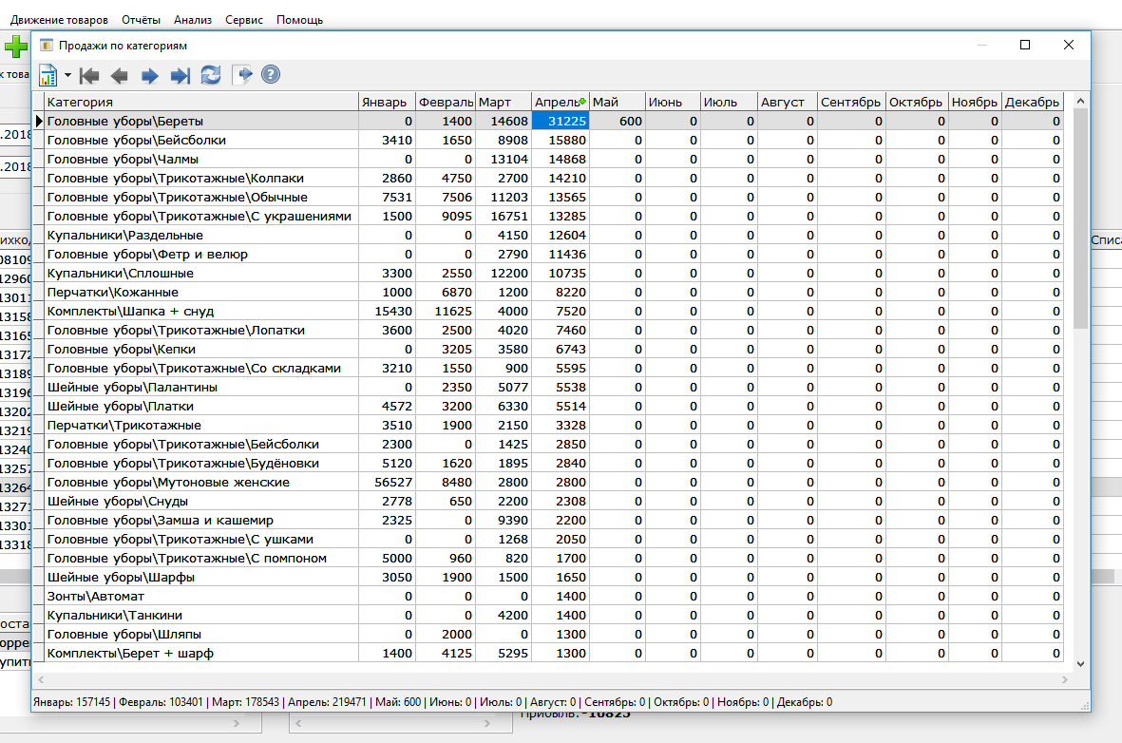This screenshot has width=1122, height=743.
Task: Click the vertical scrollbar thumb of the table
Action: (1080, 219)
